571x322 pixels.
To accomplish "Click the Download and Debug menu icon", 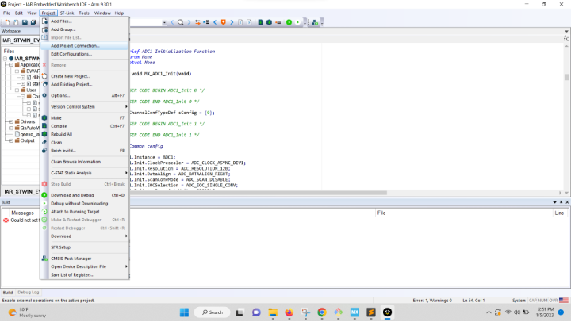I will (x=44, y=195).
